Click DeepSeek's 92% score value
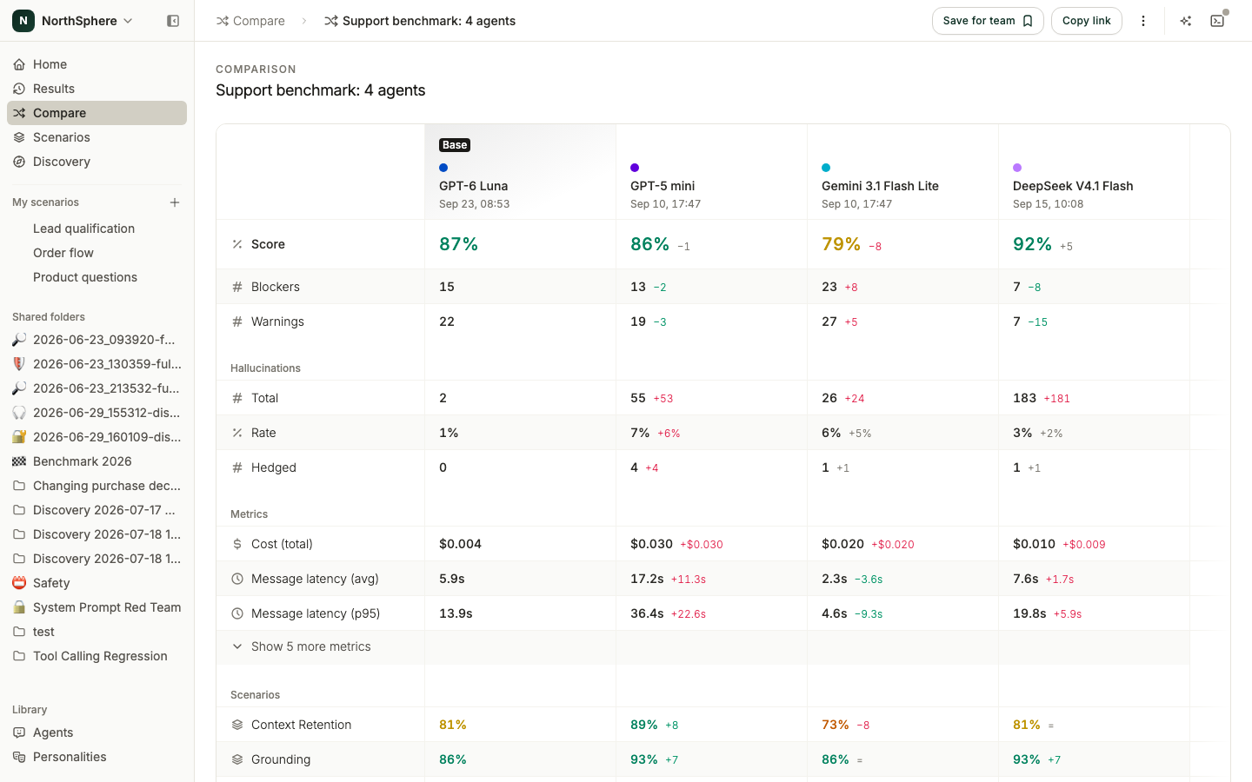Image resolution: width=1252 pixels, height=782 pixels. point(1032,244)
